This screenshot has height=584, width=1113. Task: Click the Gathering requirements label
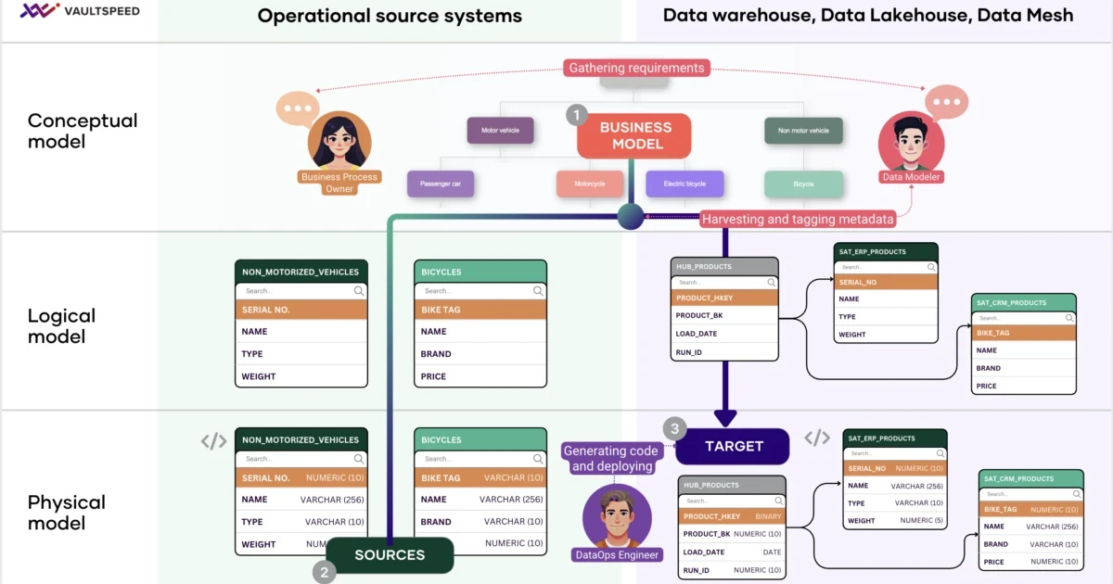[636, 68]
